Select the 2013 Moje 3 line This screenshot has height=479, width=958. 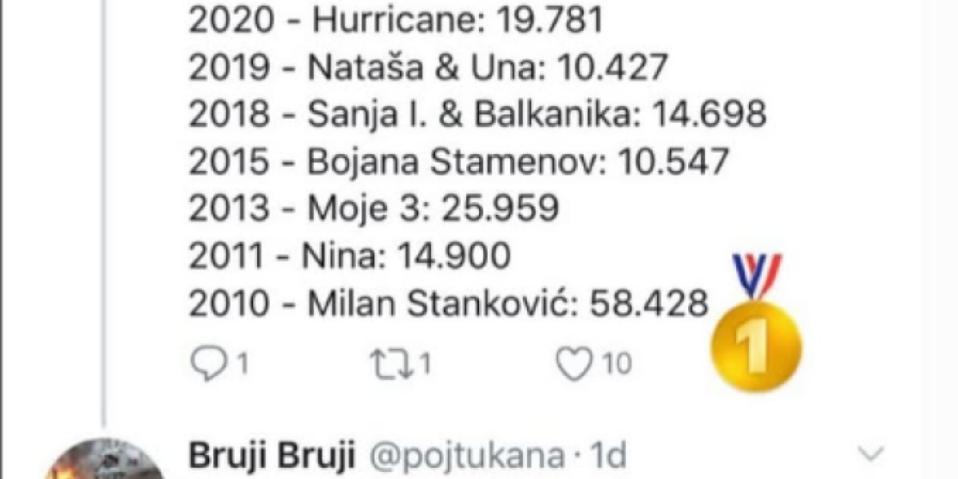pyautogui.click(x=373, y=208)
